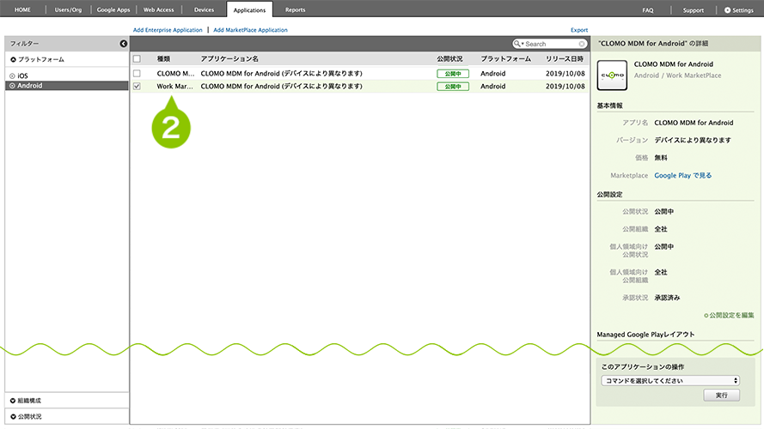
Task: Collapse the プラットフォーム filter section
Action: [37, 59]
